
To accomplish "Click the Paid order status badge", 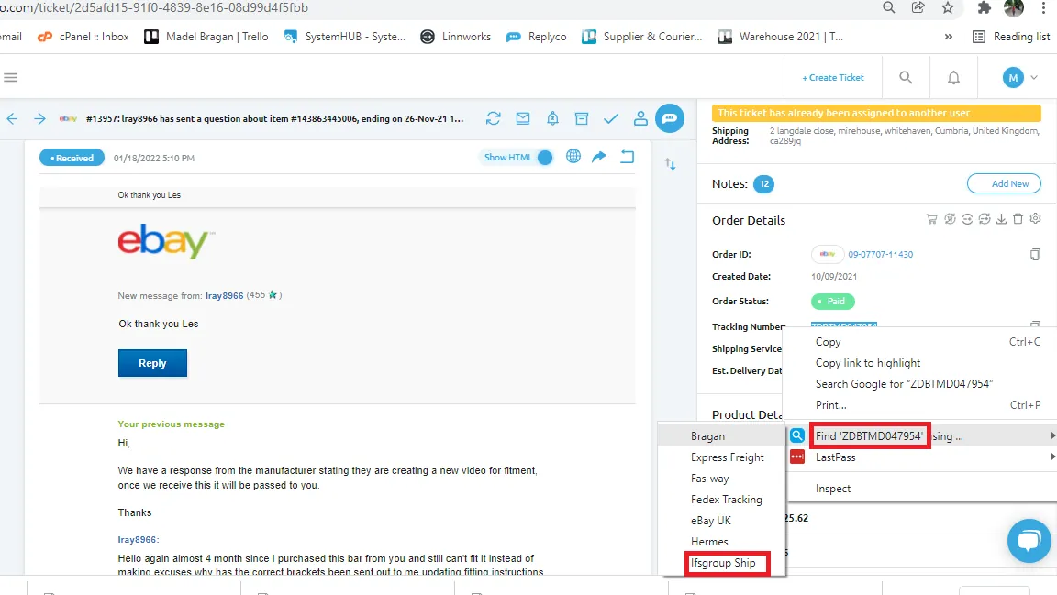I will click(832, 302).
